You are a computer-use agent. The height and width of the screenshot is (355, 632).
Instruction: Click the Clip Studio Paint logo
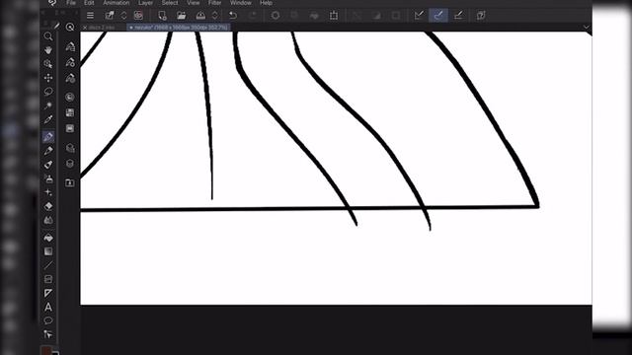click(52, 3)
